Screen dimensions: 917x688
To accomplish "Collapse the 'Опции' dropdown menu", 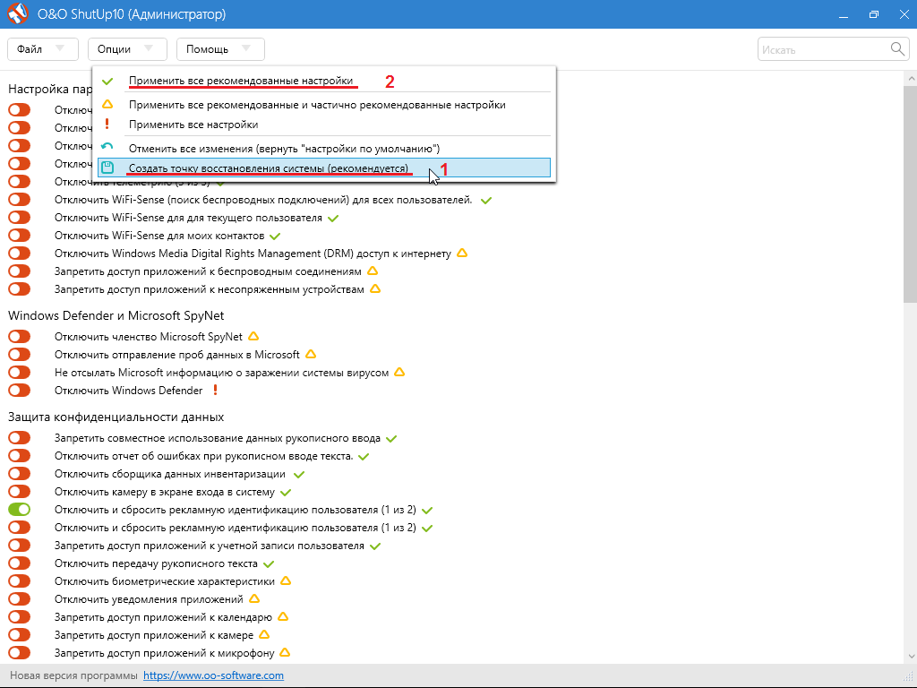I will click(127, 49).
